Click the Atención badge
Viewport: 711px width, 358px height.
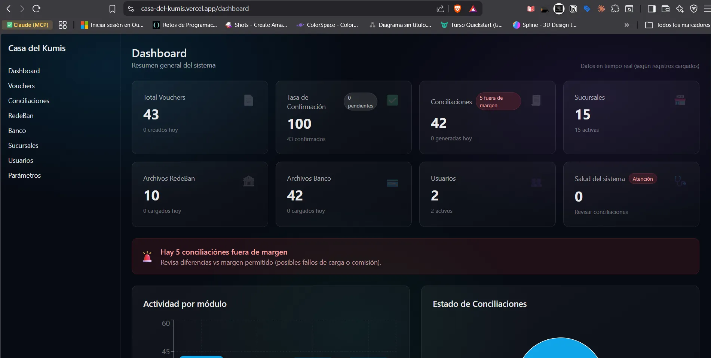pos(643,179)
